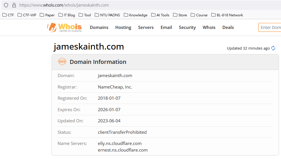Open the Whois navigation menu

pyautogui.click(x=209, y=28)
